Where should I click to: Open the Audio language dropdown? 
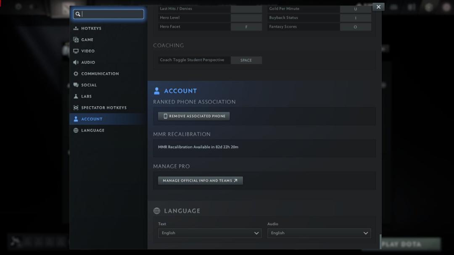click(319, 233)
